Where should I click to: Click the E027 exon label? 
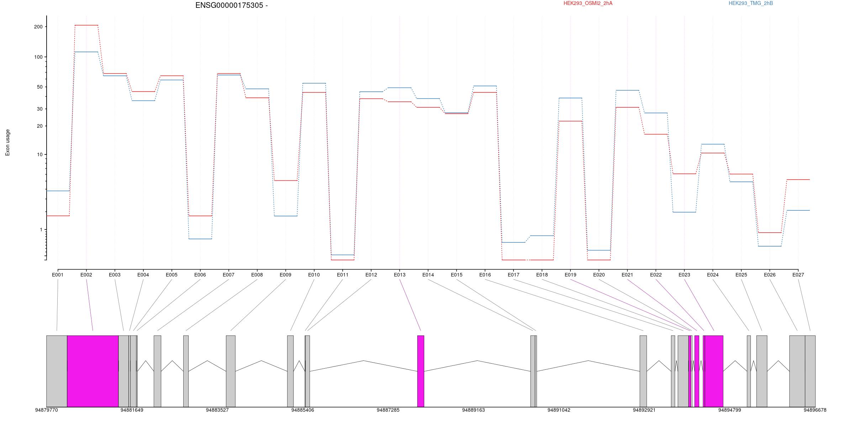tap(798, 275)
